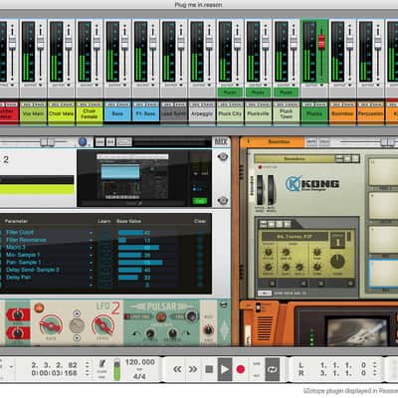Select the Pluckville channel label
The image size is (398, 398).
click(x=258, y=113)
